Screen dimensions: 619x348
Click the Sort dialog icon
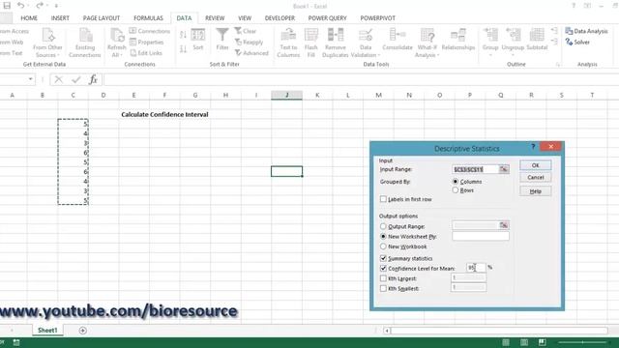click(x=197, y=40)
